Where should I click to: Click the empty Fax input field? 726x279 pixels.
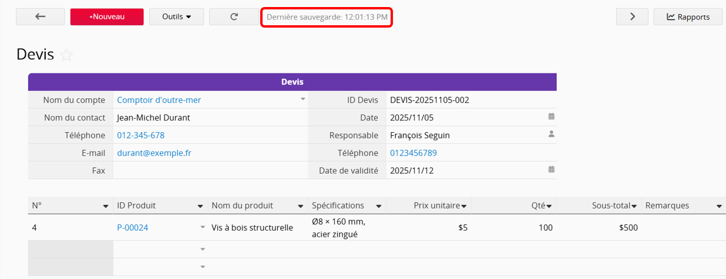pos(210,170)
